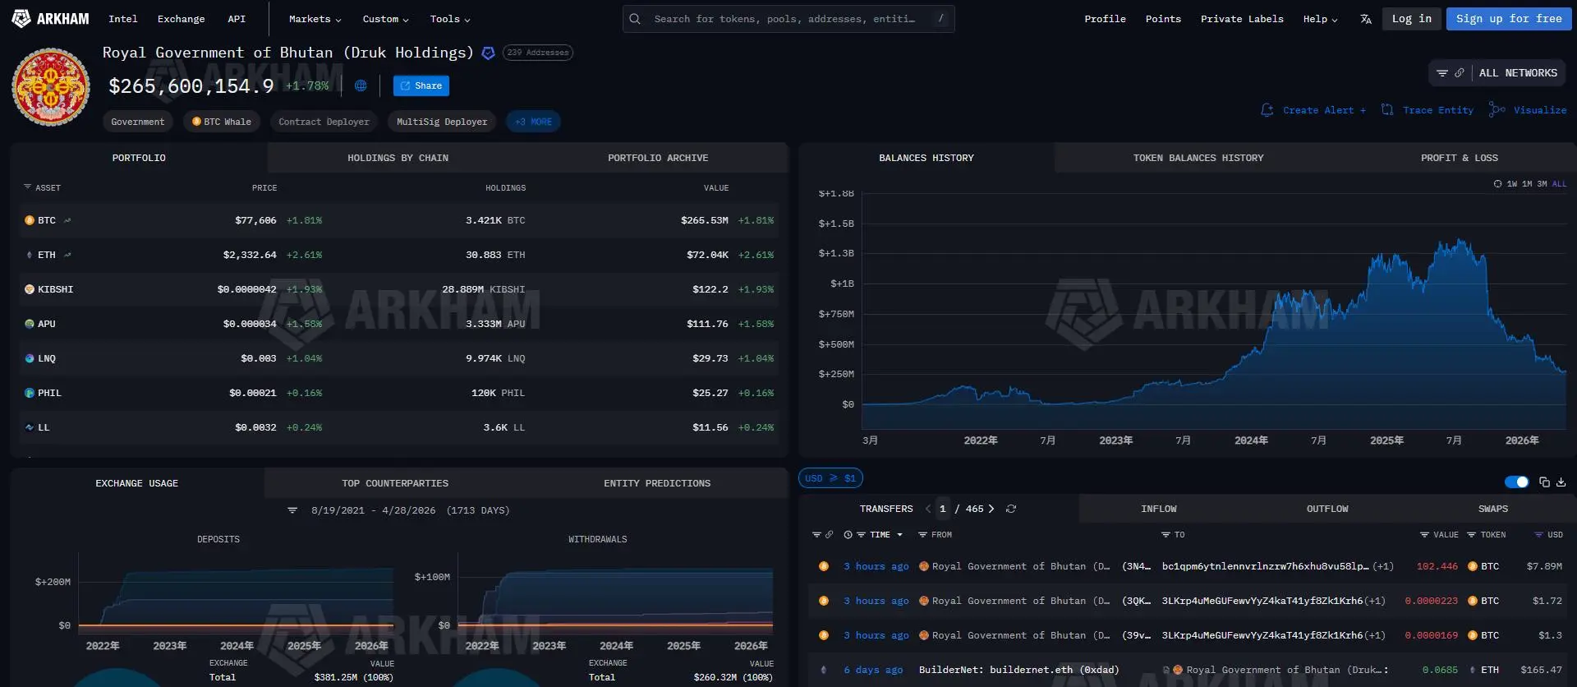The width and height of the screenshot is (1577, 687).
Task: Download transfers with the download icon
Action: [1561, 482]
